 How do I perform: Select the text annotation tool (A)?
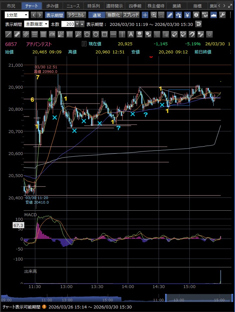coord(130,34)
